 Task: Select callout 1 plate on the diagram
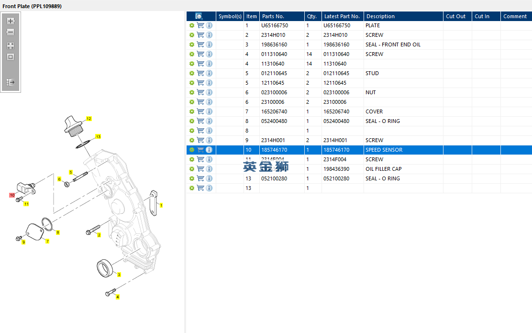coord(161,205)
